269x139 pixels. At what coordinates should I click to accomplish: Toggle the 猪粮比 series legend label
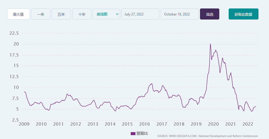[x=142, y=133]
